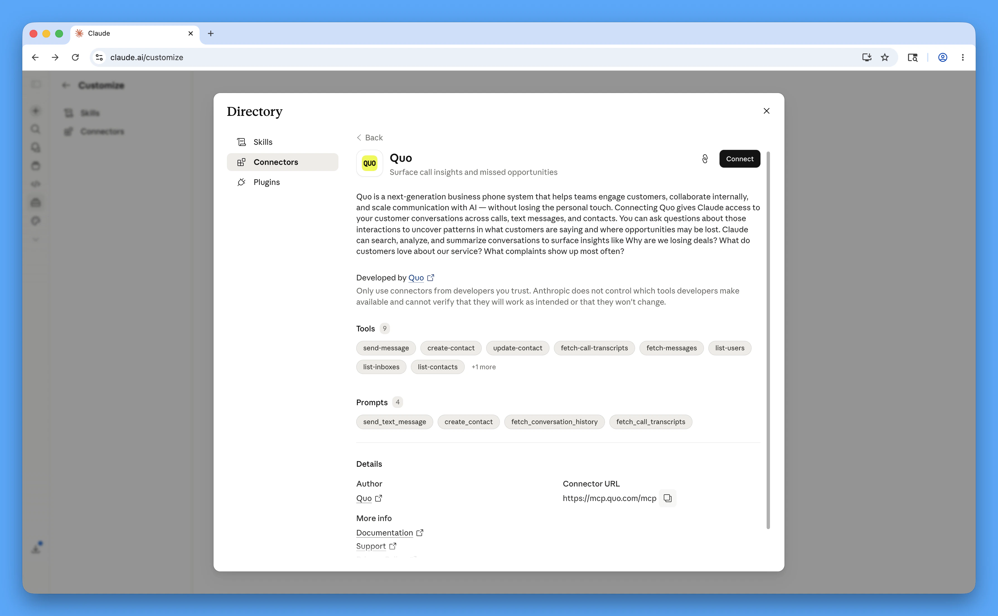The width and height of the screenshot is (998, 616).
Task: Go forward in browser history
Action: pos(55,57)
